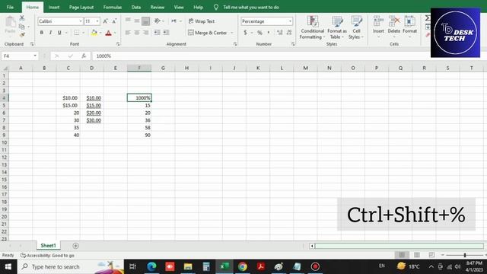Open Cell Styles gallery
This screenshot has height=274, width=487.
click(x=356, y=27)
